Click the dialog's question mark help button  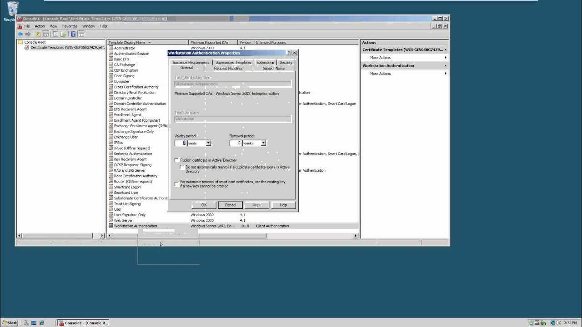pos(289,53)
